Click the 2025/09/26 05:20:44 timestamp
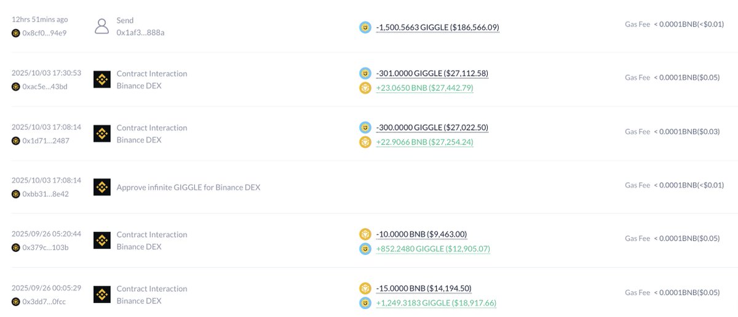Screen dimensions: 738x317 tap(47, 235)
